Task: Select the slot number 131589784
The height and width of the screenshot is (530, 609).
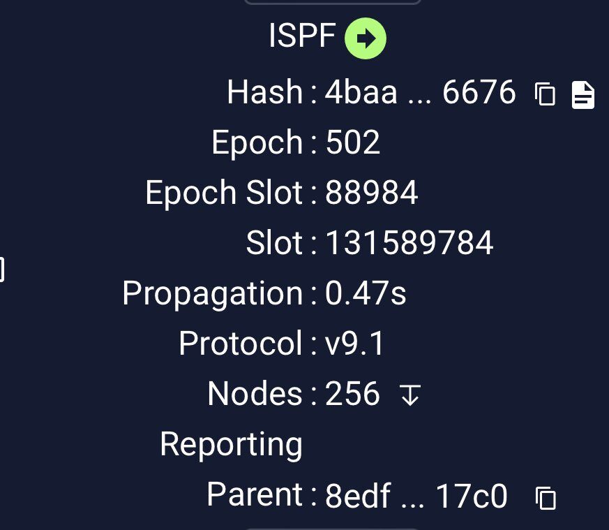Action: coord(409,244)
